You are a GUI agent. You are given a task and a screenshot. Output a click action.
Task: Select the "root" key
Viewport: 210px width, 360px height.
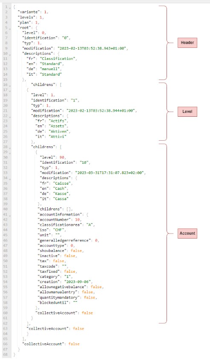coord(24,27)
